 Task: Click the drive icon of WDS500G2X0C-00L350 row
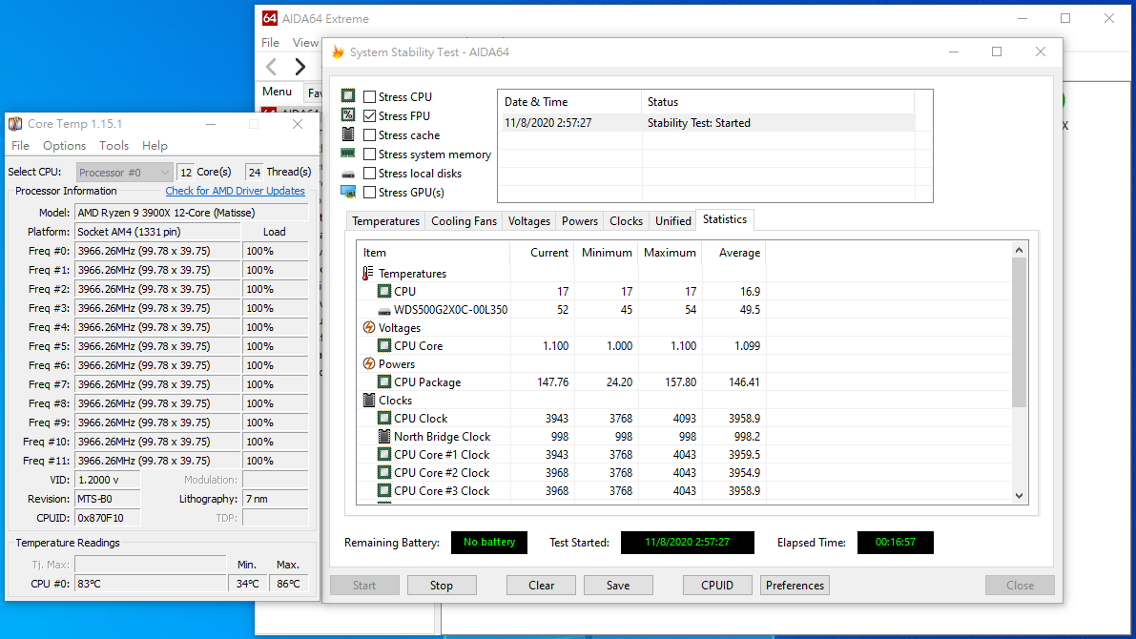(x=384, y=310)
